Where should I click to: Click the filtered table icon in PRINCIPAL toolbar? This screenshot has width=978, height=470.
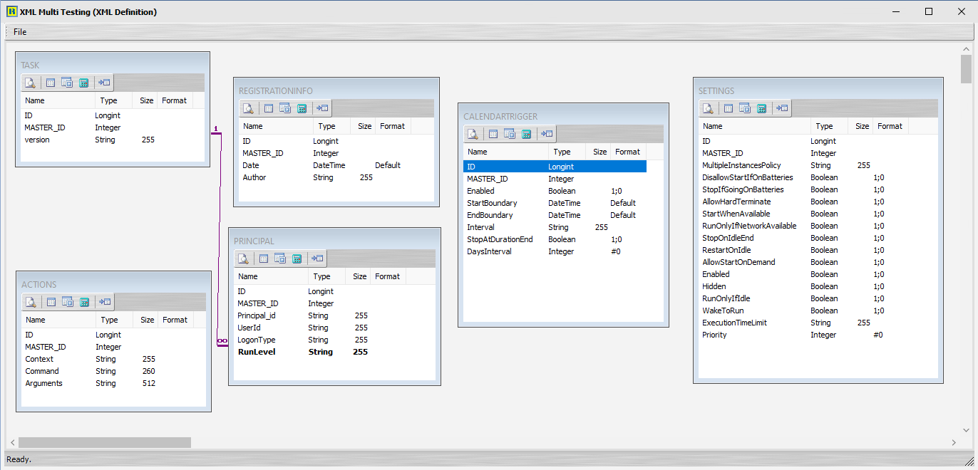coord(280,258)
